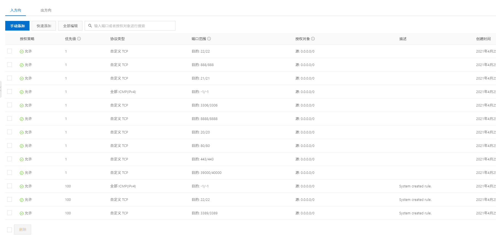This screenshot has width=496, height=235.
Task: Click port range 目的: 3306/3306
Action: [x=204, y=105]
